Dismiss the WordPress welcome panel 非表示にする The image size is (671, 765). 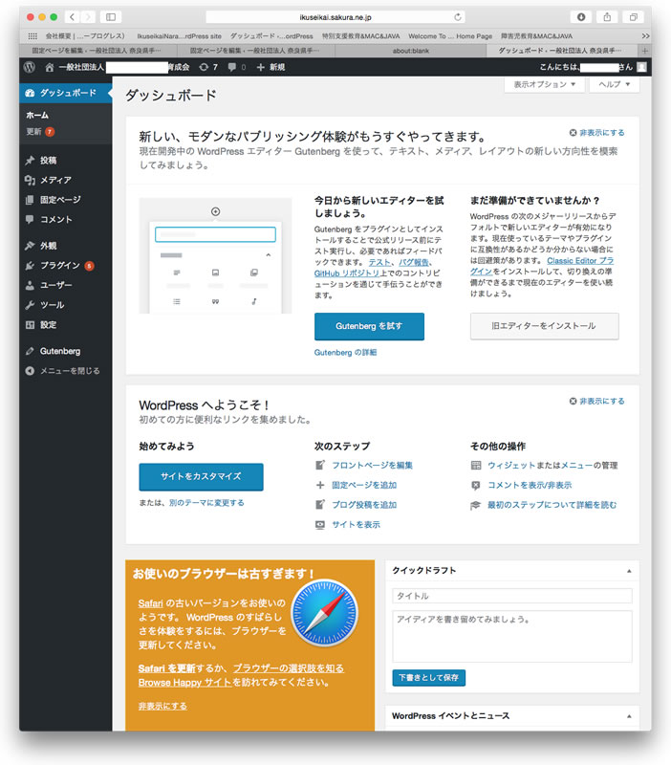pos(596,401)
